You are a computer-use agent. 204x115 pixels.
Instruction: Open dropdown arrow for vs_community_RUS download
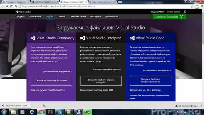click(30, 105)
